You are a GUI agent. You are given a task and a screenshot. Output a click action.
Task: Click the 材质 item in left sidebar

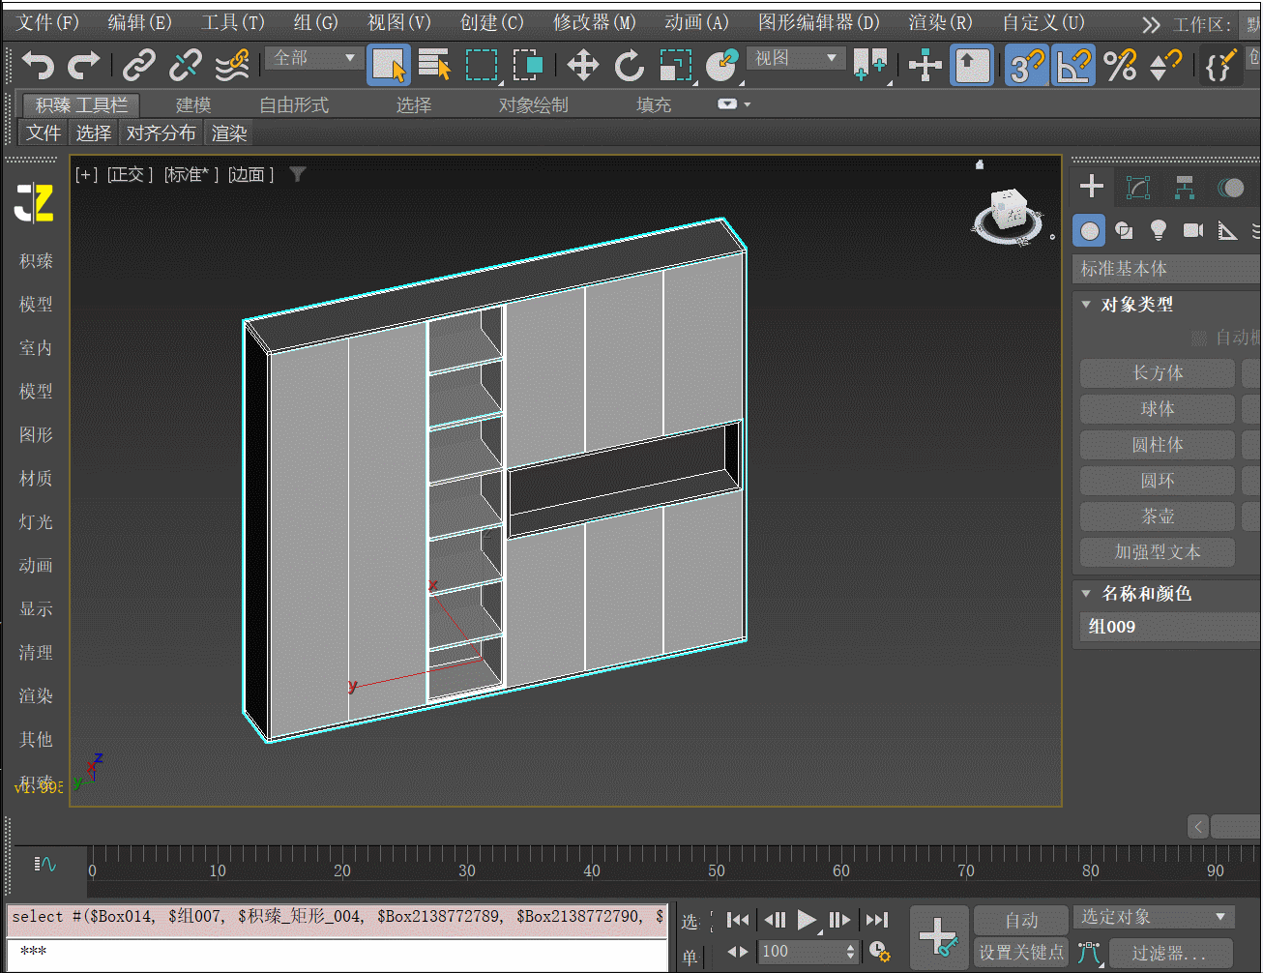click(x=36, y=479)
